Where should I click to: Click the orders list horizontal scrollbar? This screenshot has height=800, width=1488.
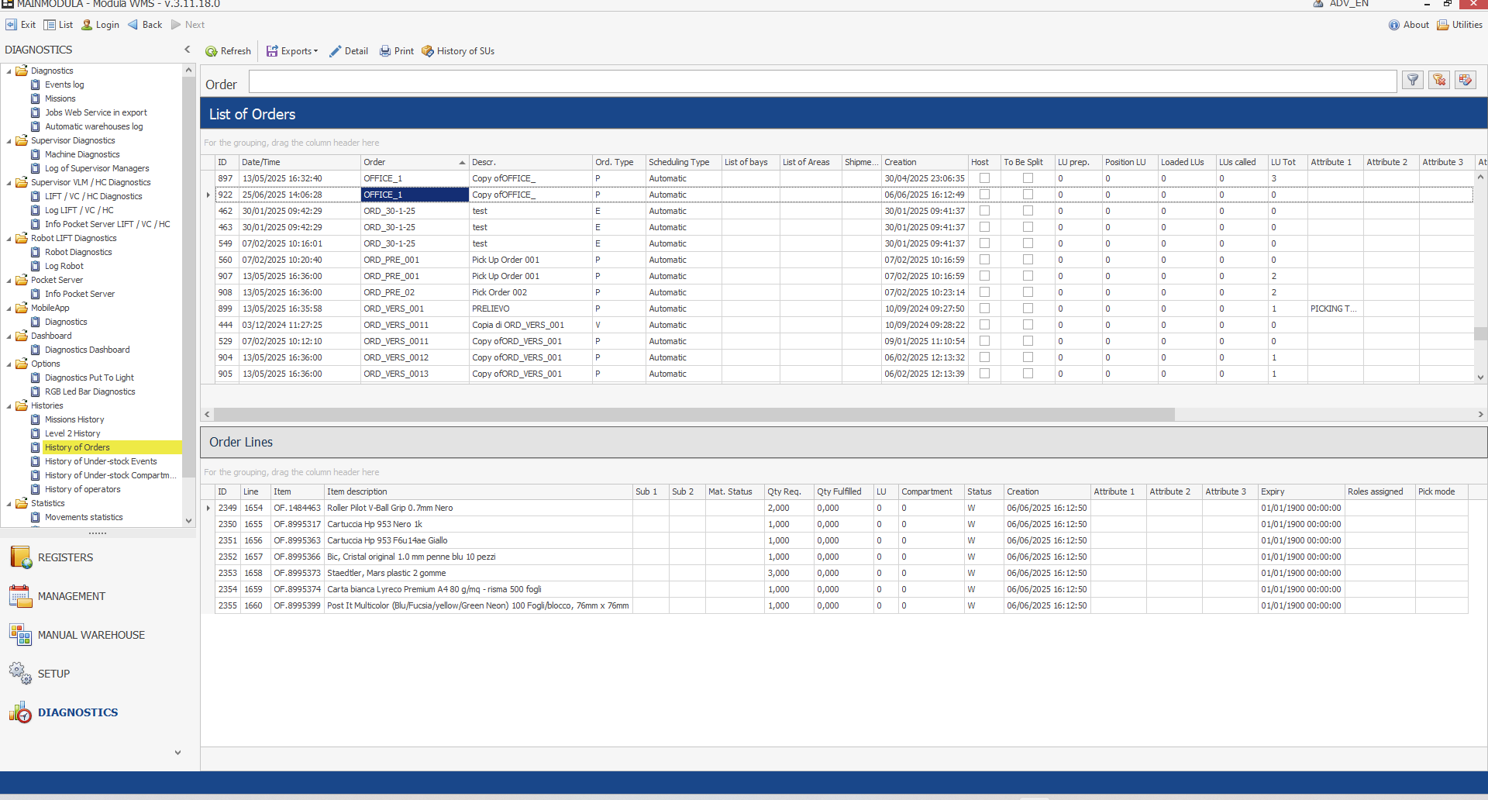click(x=694, y=415)
